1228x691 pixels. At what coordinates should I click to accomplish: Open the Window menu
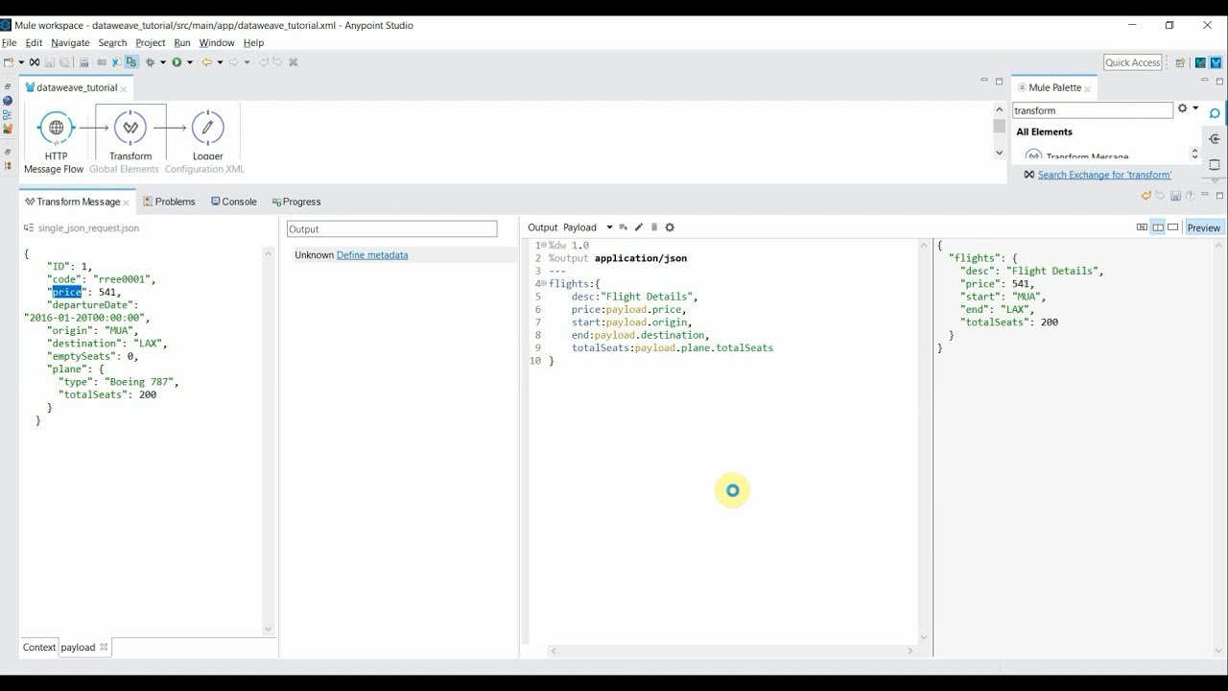[217, 43]
